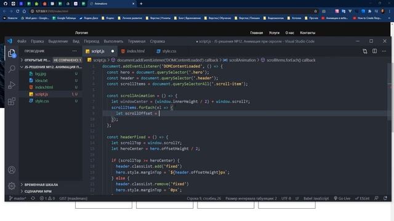Open editor more actions menu
This screenshot has width=394, height=221.
coord(384,51)
